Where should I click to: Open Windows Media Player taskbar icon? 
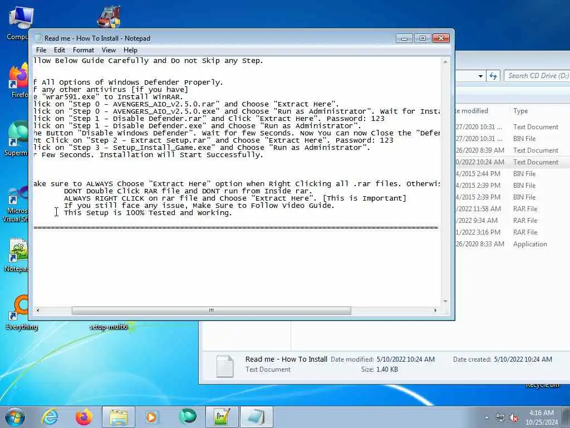tap(151, 417)
